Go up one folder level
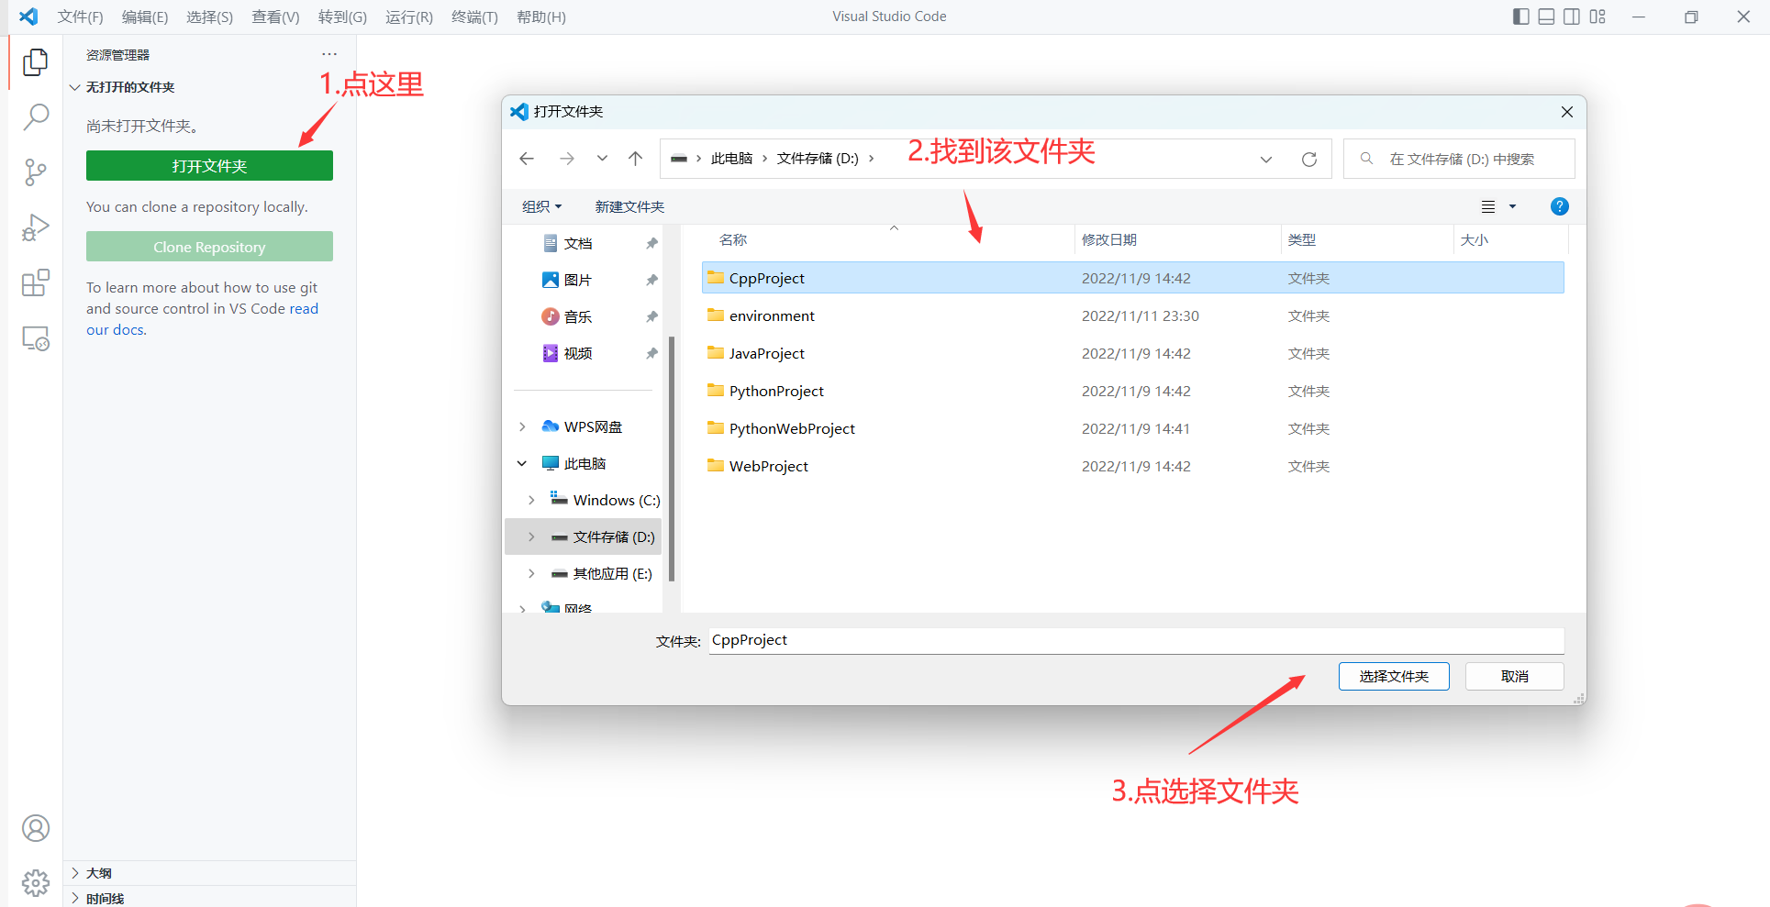The height and width of the screenshot is (907, 1770). pos(635,159)
